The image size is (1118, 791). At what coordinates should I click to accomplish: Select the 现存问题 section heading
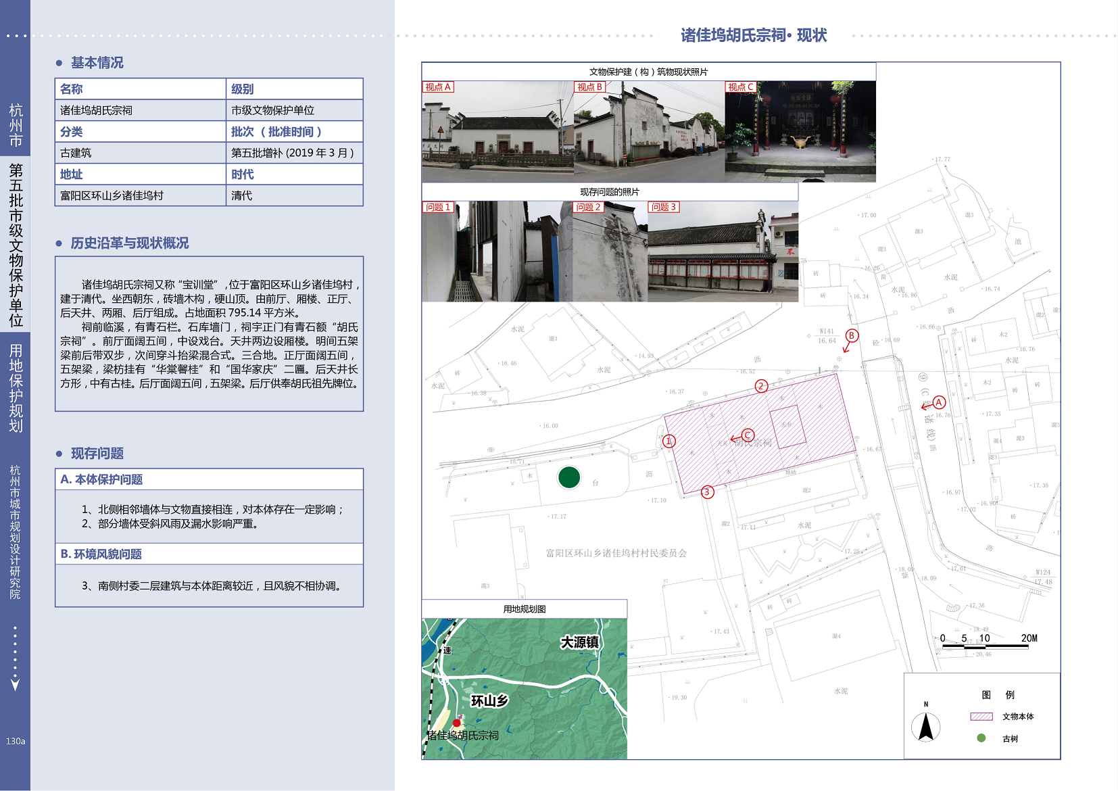pos(97,454)
